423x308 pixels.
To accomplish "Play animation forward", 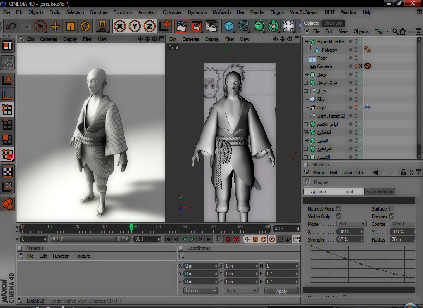I will click(192, 239).
